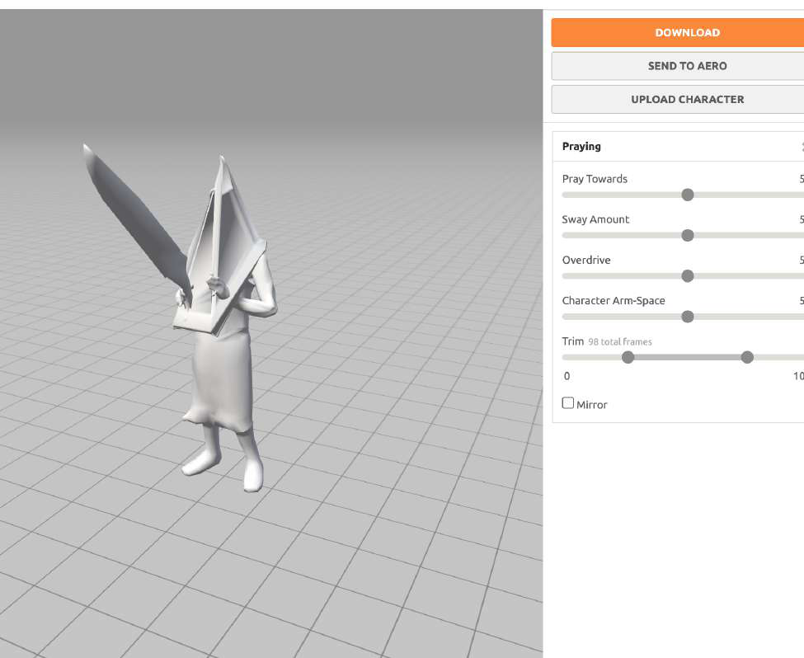
Task: Click the Mirror label text
Action: (x=592, y=405)
